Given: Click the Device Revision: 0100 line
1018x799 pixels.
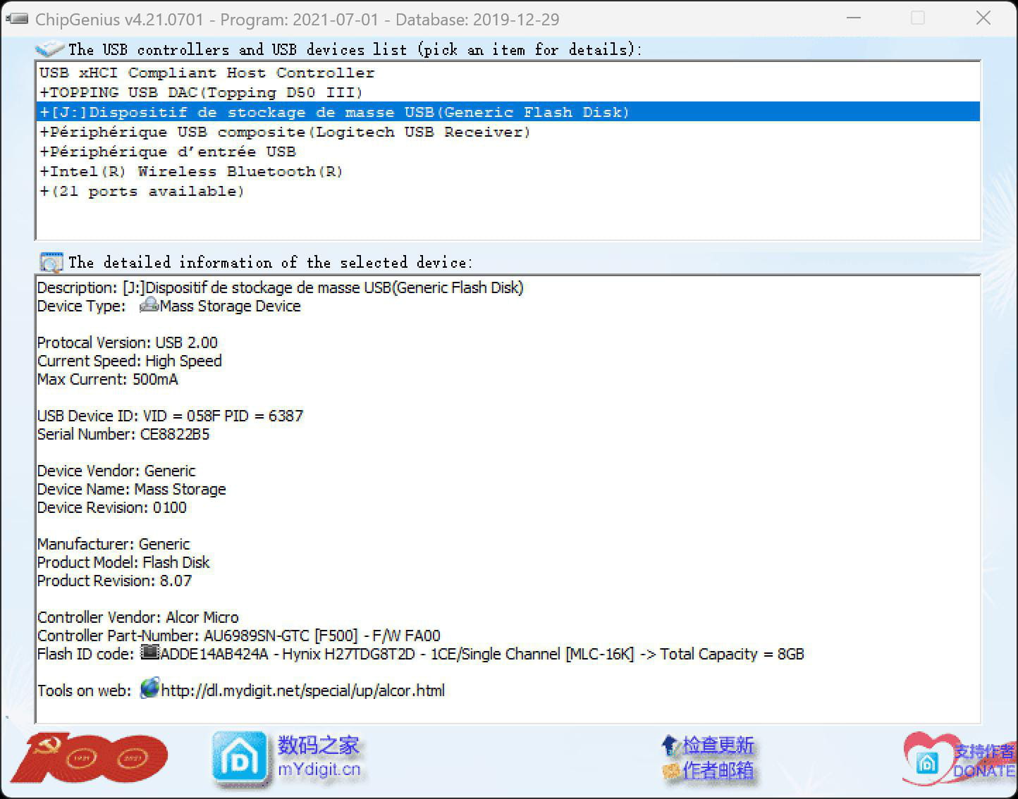Looking at the screenshot, I should coord(112,507).
